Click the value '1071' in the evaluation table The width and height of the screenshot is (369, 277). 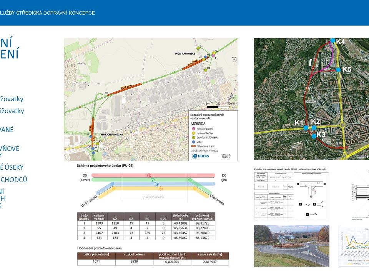tap(96, 262)
